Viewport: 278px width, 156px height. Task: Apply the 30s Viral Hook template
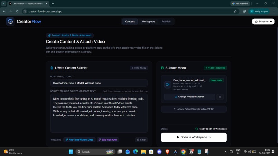(x=108, y=139)
